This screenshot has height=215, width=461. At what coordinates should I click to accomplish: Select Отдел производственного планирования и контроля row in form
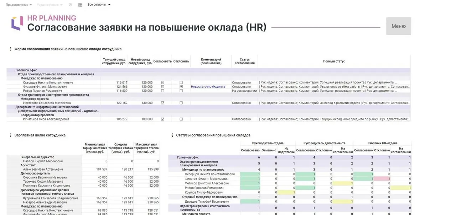tap(208, 74)
